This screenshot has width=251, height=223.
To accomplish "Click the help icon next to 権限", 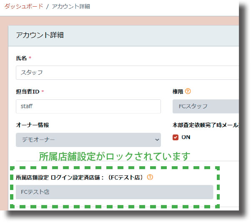I will click(x=188, y=91).
